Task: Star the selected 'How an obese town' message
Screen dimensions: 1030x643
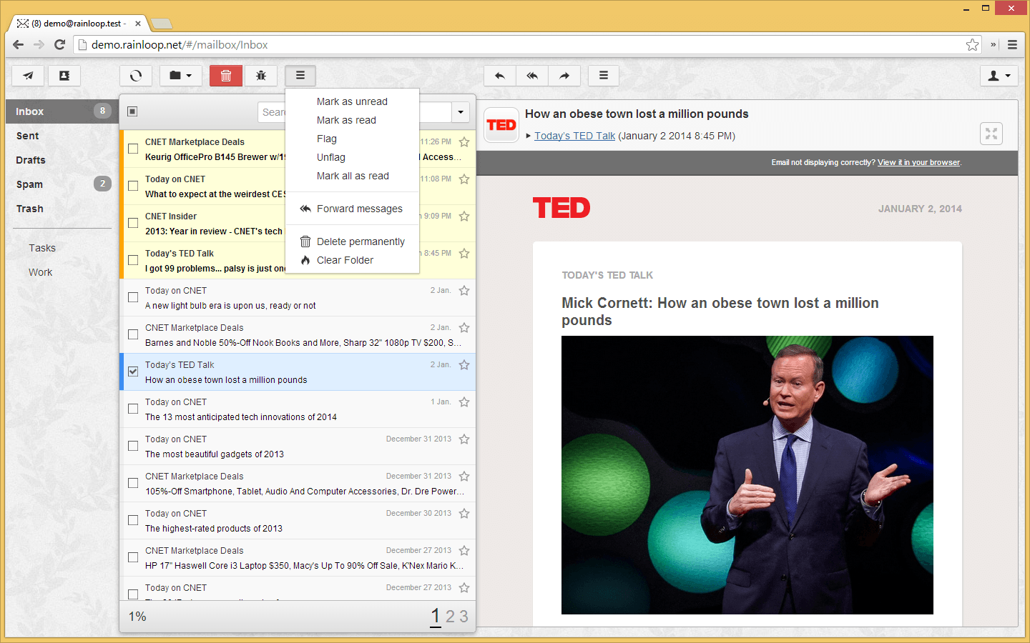Action: (464, 364)
